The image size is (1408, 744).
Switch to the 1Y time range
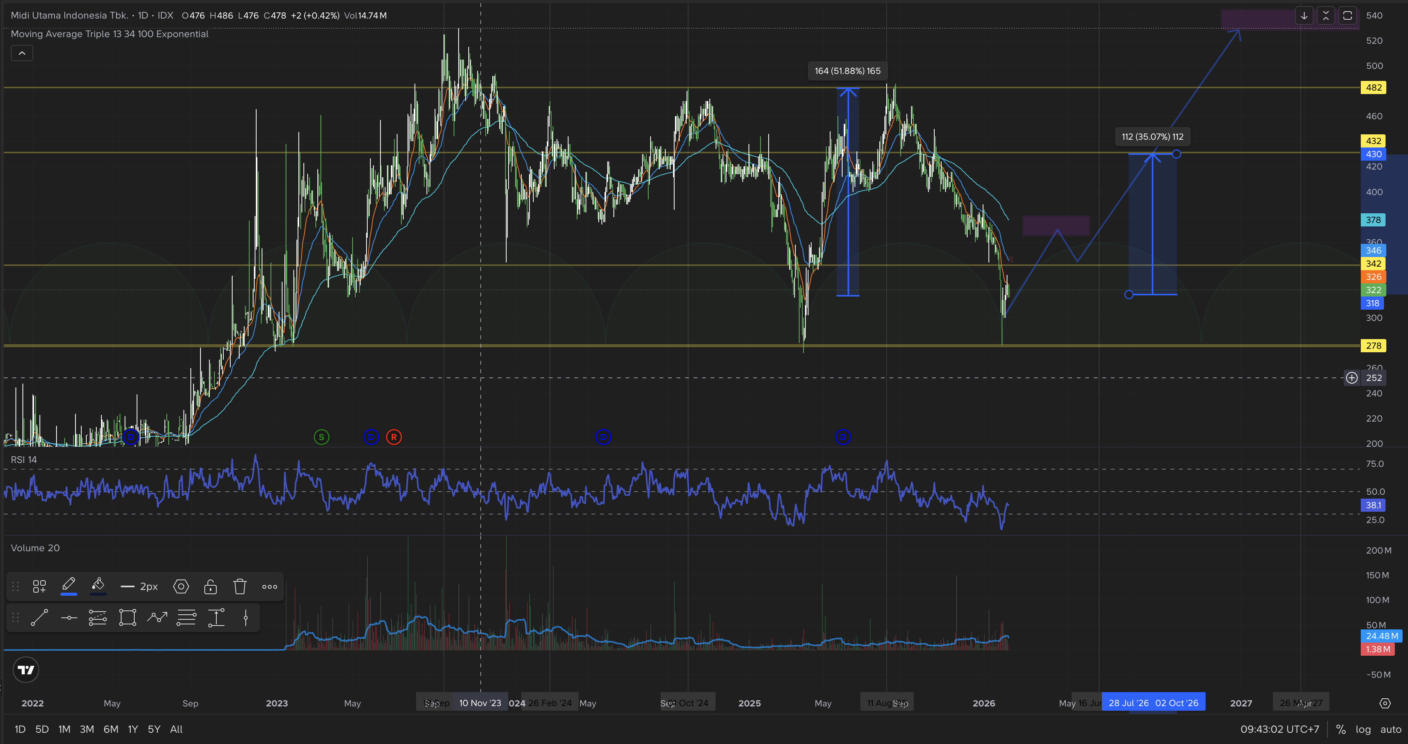[x=133, y=729]
